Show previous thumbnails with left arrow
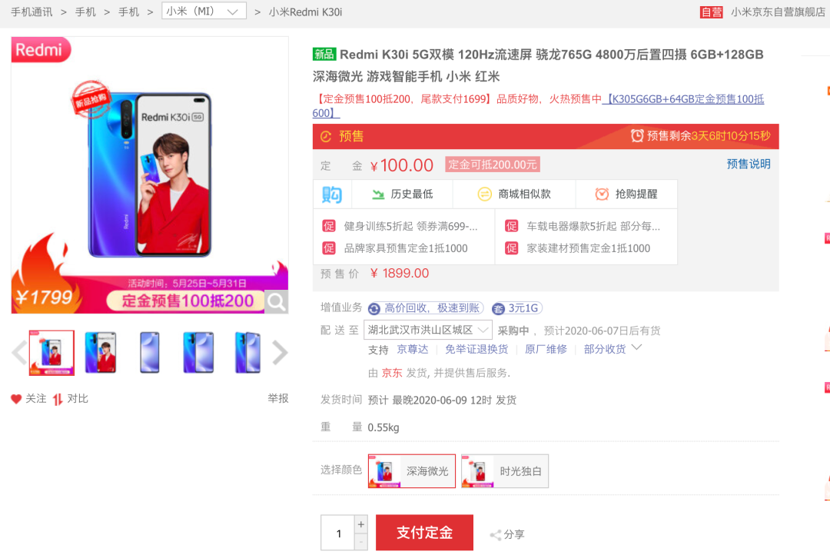The image size is (830, 555). pos(19,353)
